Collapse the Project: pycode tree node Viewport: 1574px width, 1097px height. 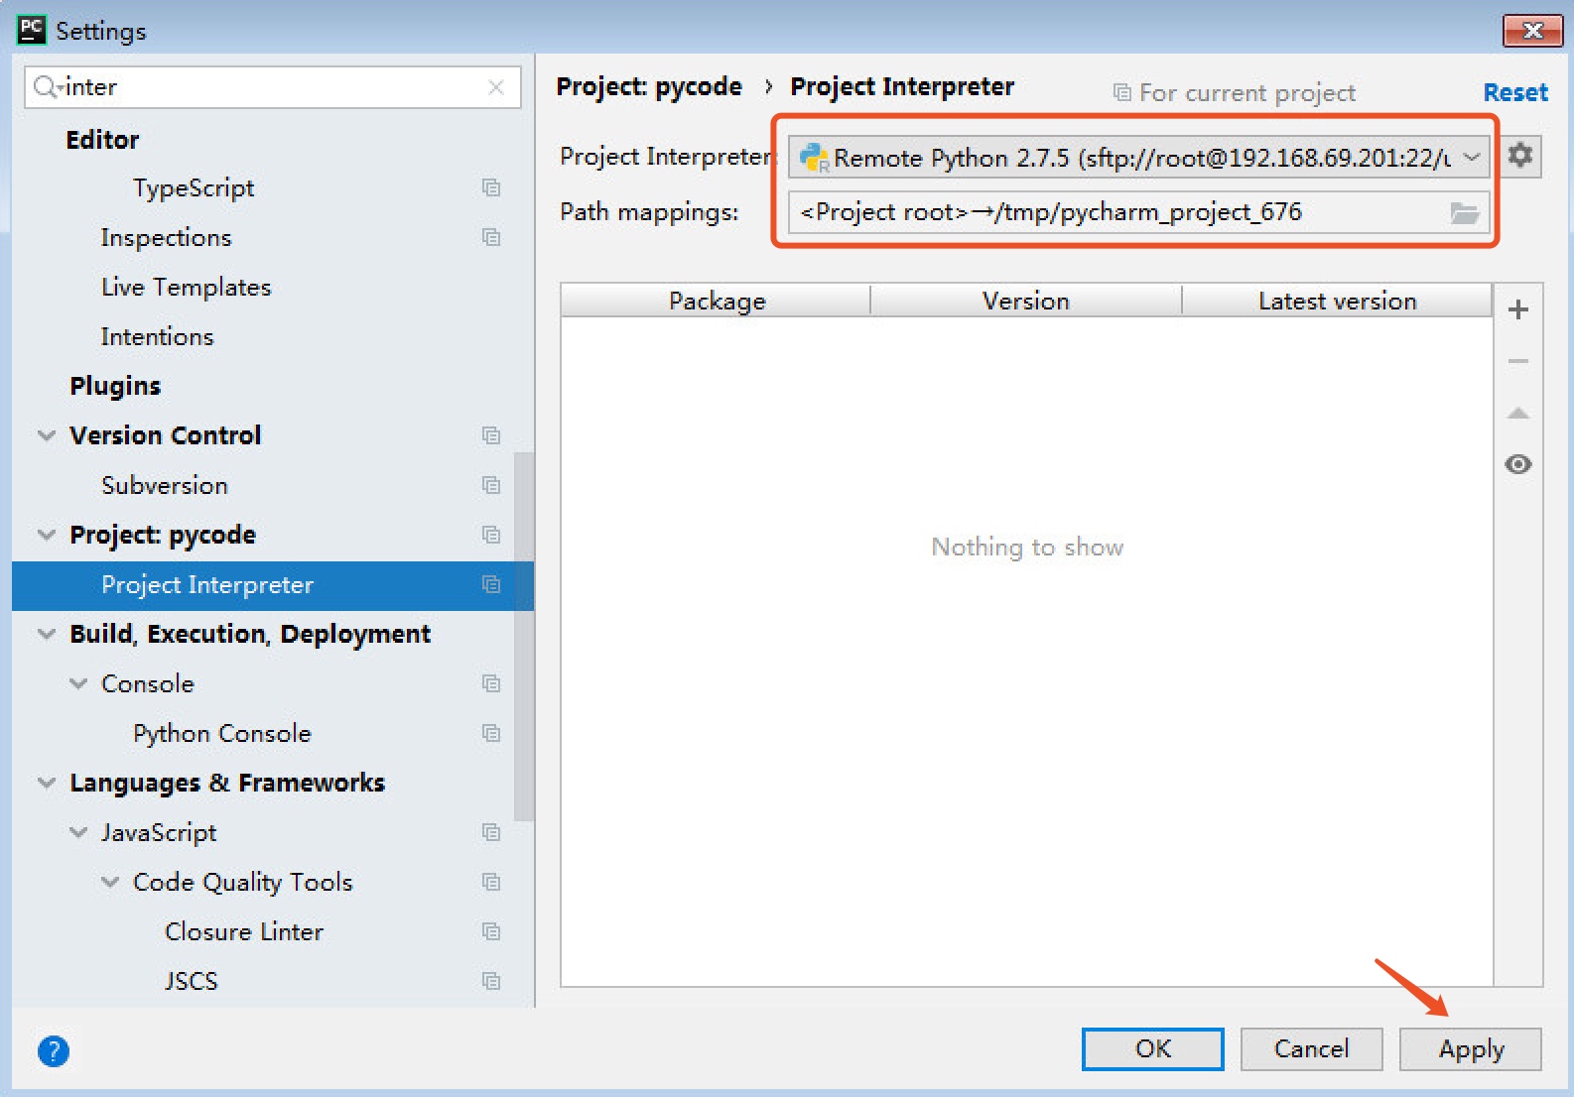point(47,535)
